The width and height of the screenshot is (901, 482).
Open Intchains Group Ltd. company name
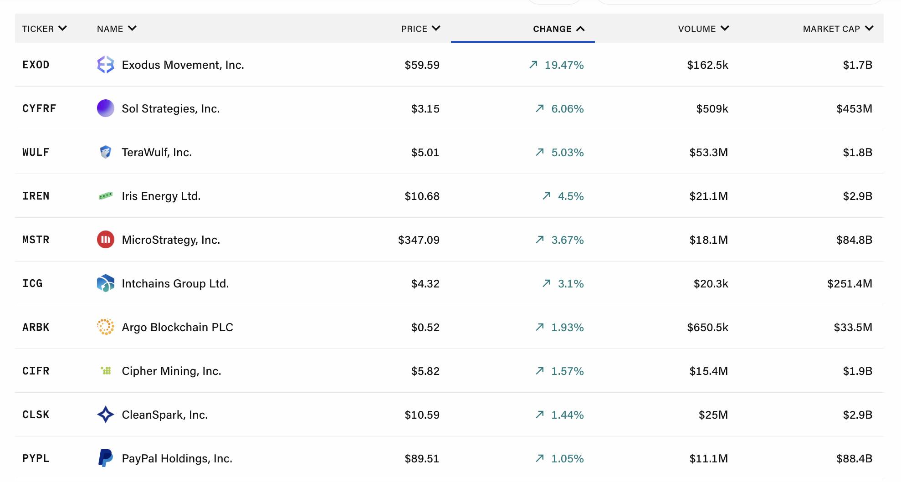175,284
